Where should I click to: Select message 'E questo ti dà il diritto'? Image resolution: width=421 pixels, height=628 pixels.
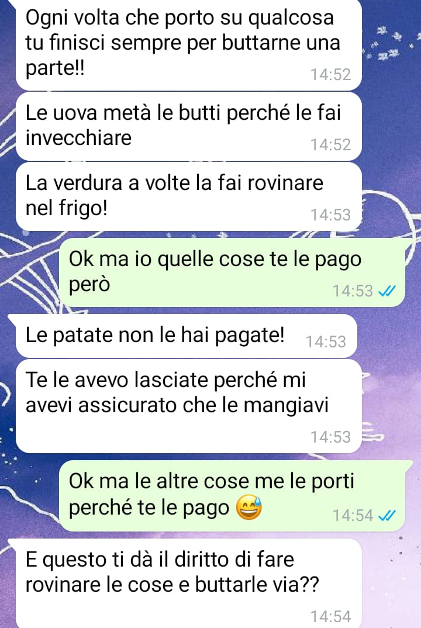189,583
